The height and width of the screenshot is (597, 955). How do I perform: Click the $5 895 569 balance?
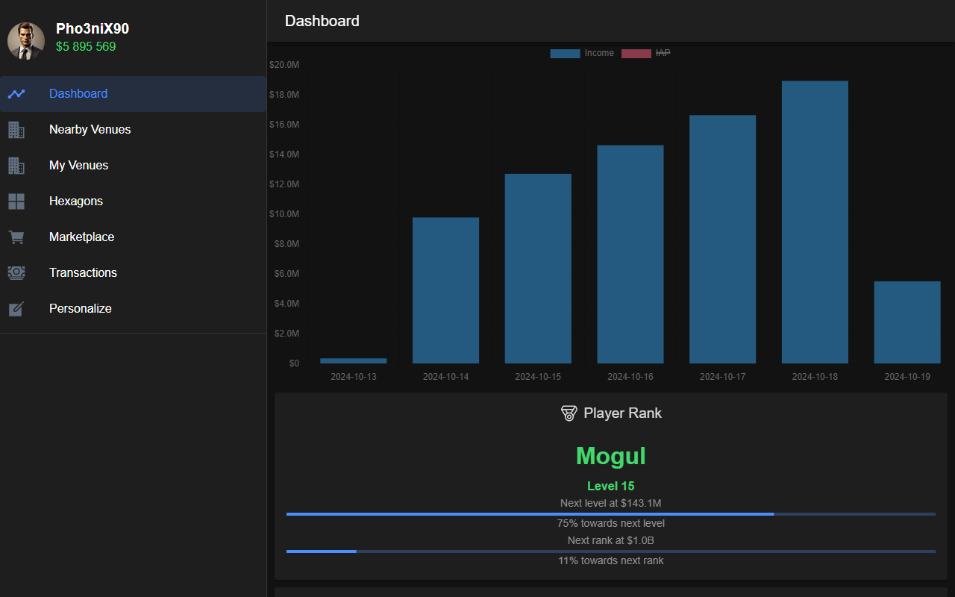tap(86, 47)
